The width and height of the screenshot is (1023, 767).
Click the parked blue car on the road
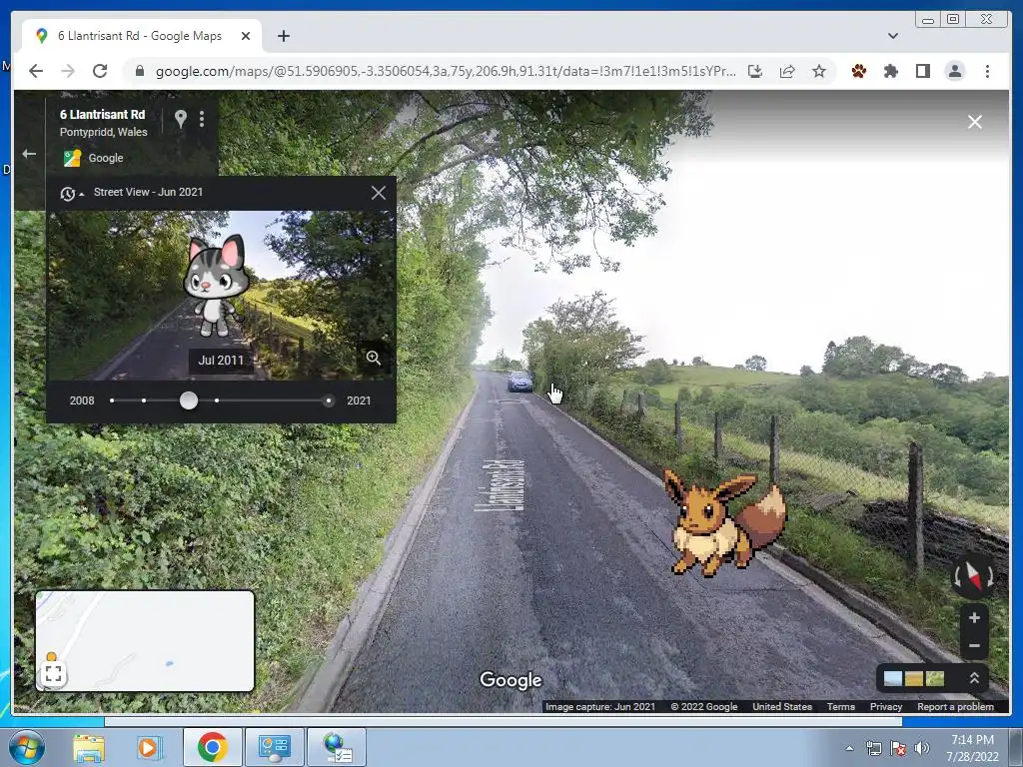(x=519, y=381)
